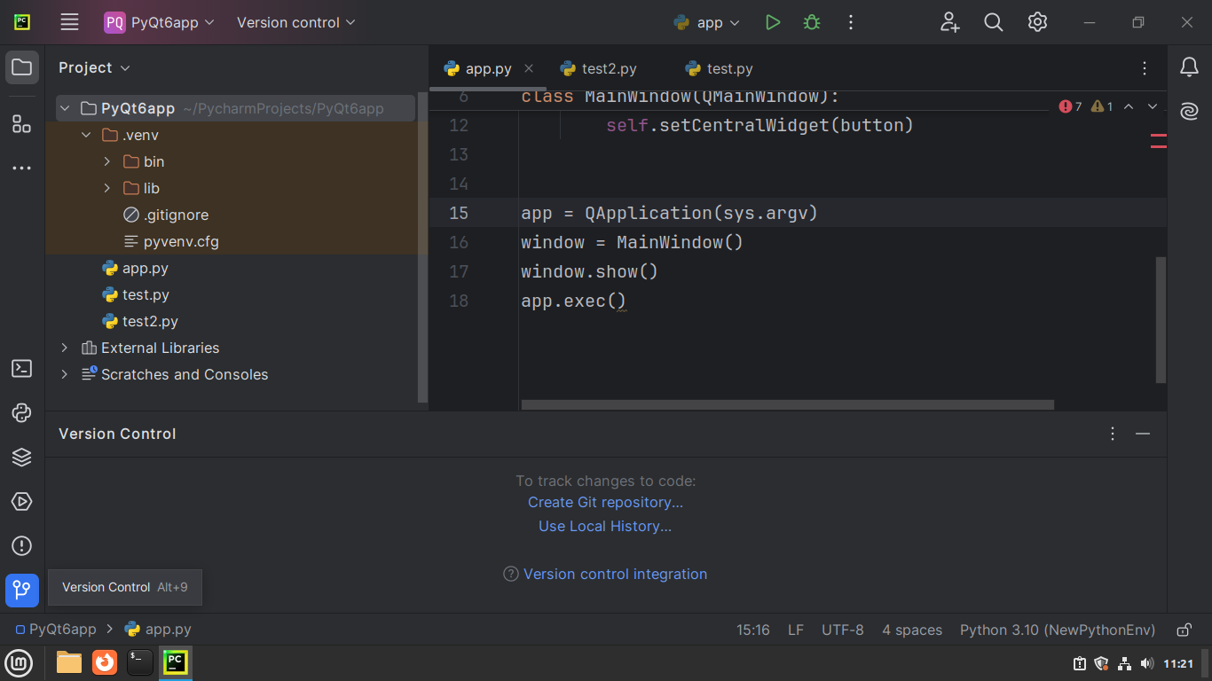1212x681 pixels.
Task: Debug the app configuration
Action: tap(812, 22)
